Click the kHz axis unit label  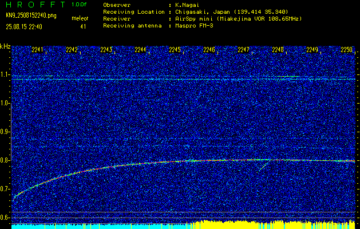click(x=5, y=46)
